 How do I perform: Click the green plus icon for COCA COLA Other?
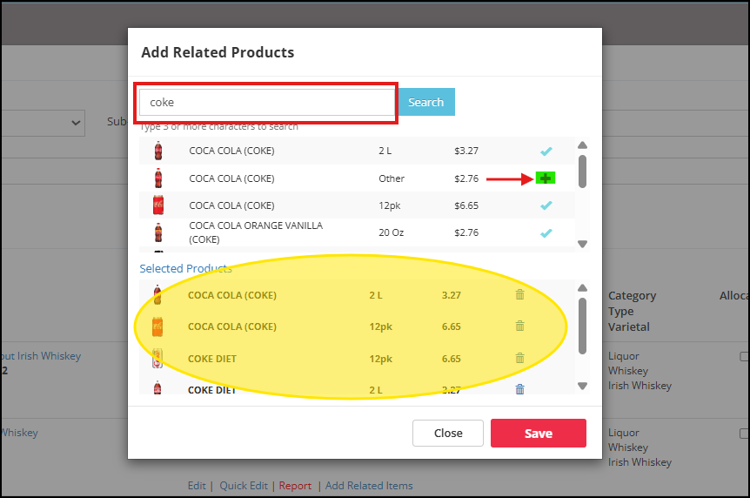546,178
